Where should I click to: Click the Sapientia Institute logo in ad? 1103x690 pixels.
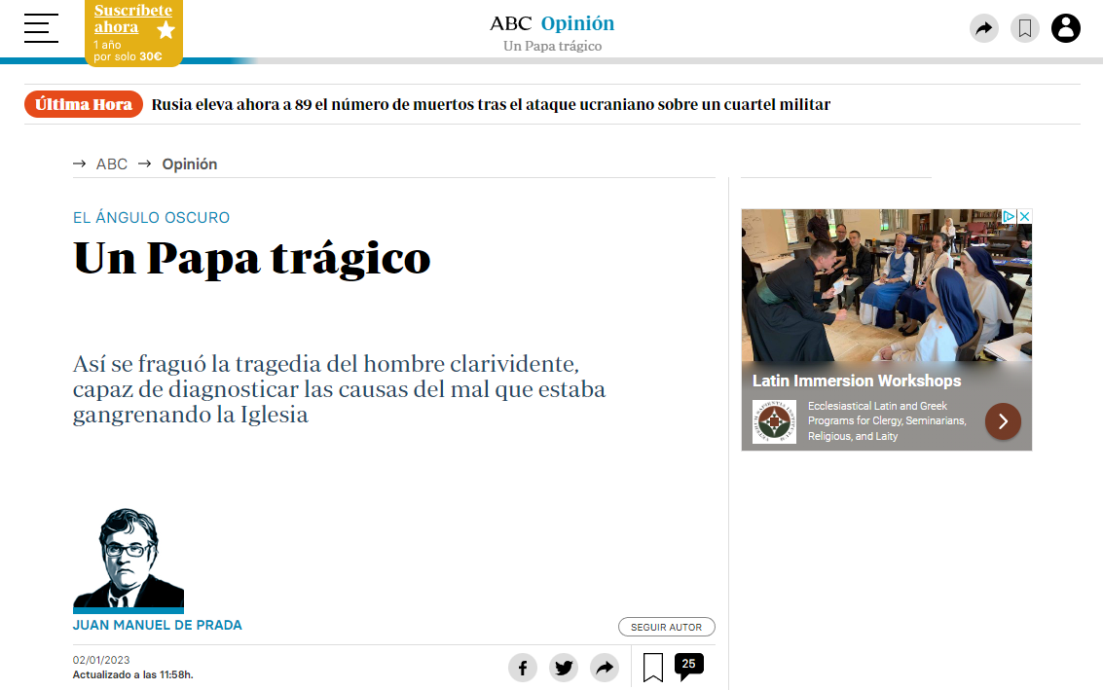pyautogui.click(x=774, y=421)
